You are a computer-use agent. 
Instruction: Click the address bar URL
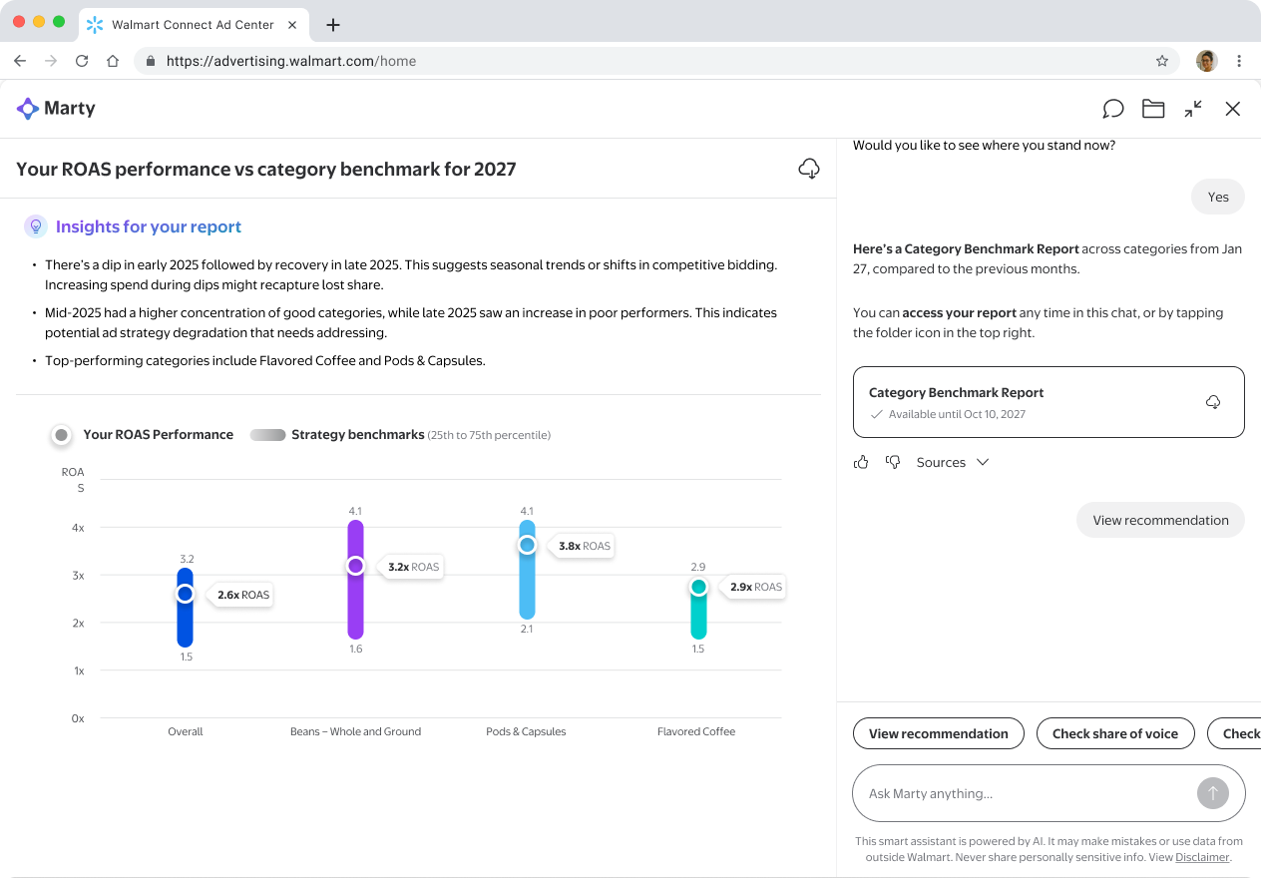[x=291, y=61]
